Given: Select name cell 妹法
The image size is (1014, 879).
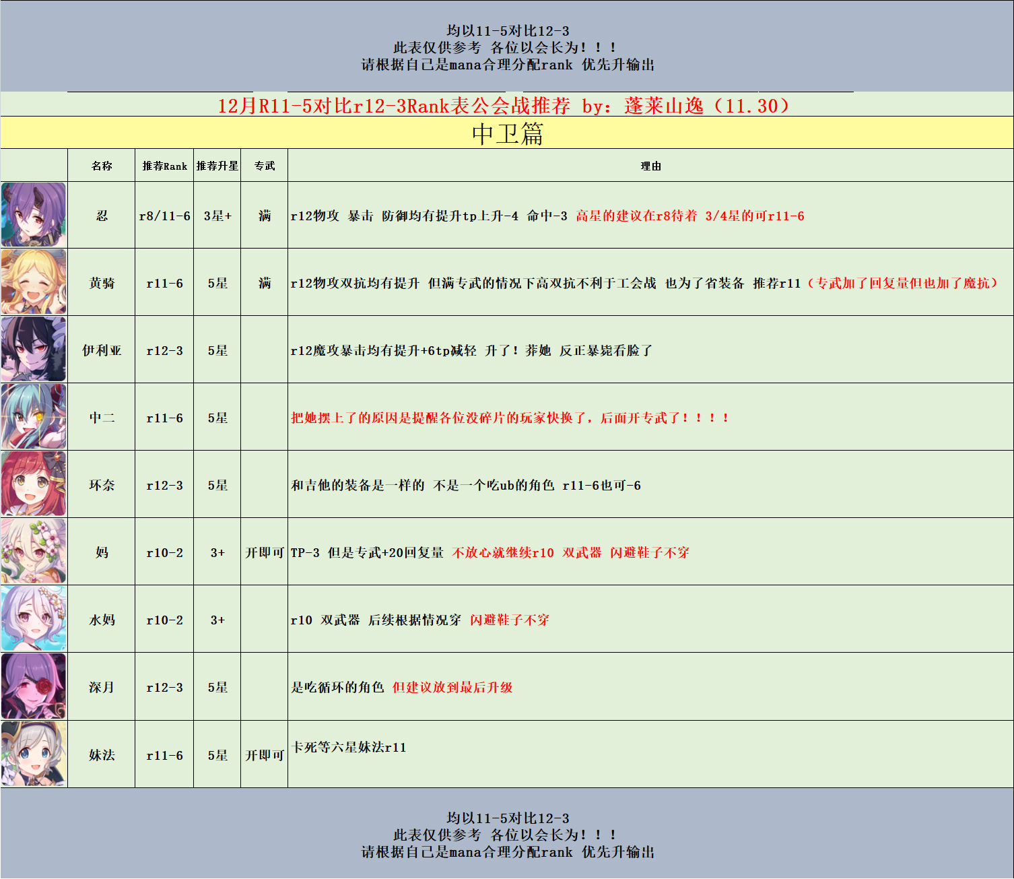Looking at the screenshot, I should 102,755.
